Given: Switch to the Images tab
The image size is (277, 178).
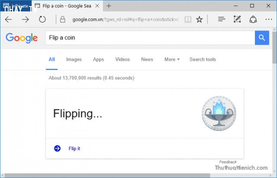Looking at the screenshot, I should point(74,59).
